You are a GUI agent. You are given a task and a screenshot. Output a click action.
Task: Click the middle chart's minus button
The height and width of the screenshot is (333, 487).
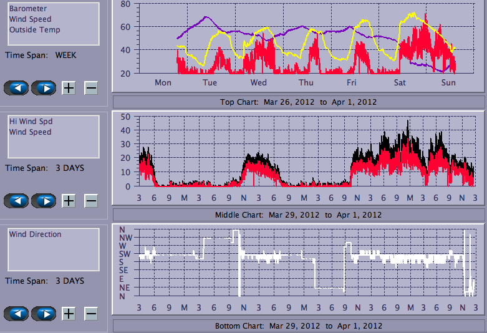[91, 201]
